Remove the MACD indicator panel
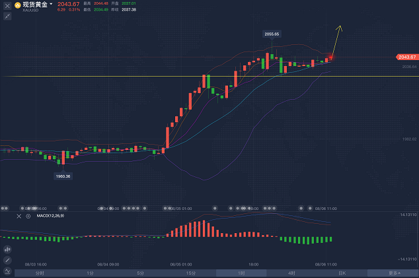 (x=19, y=216)
